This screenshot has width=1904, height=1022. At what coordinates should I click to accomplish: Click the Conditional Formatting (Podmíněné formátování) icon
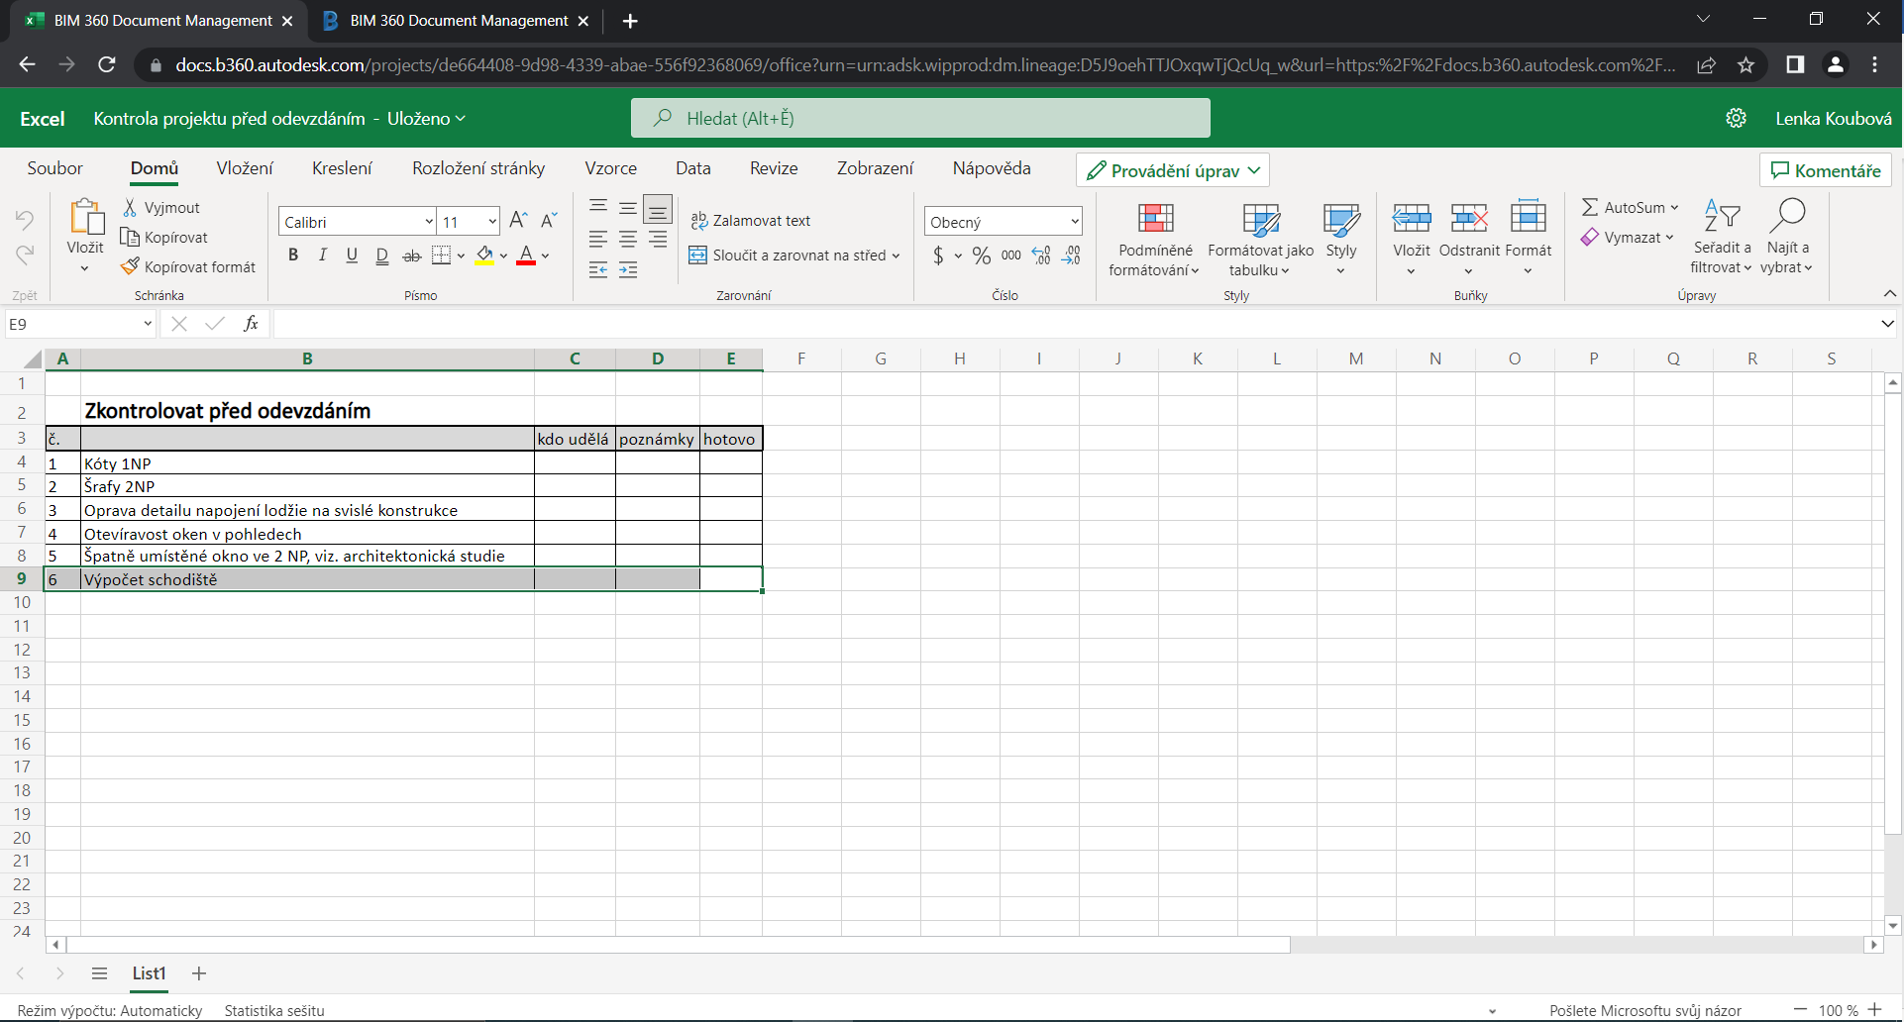1155,219
